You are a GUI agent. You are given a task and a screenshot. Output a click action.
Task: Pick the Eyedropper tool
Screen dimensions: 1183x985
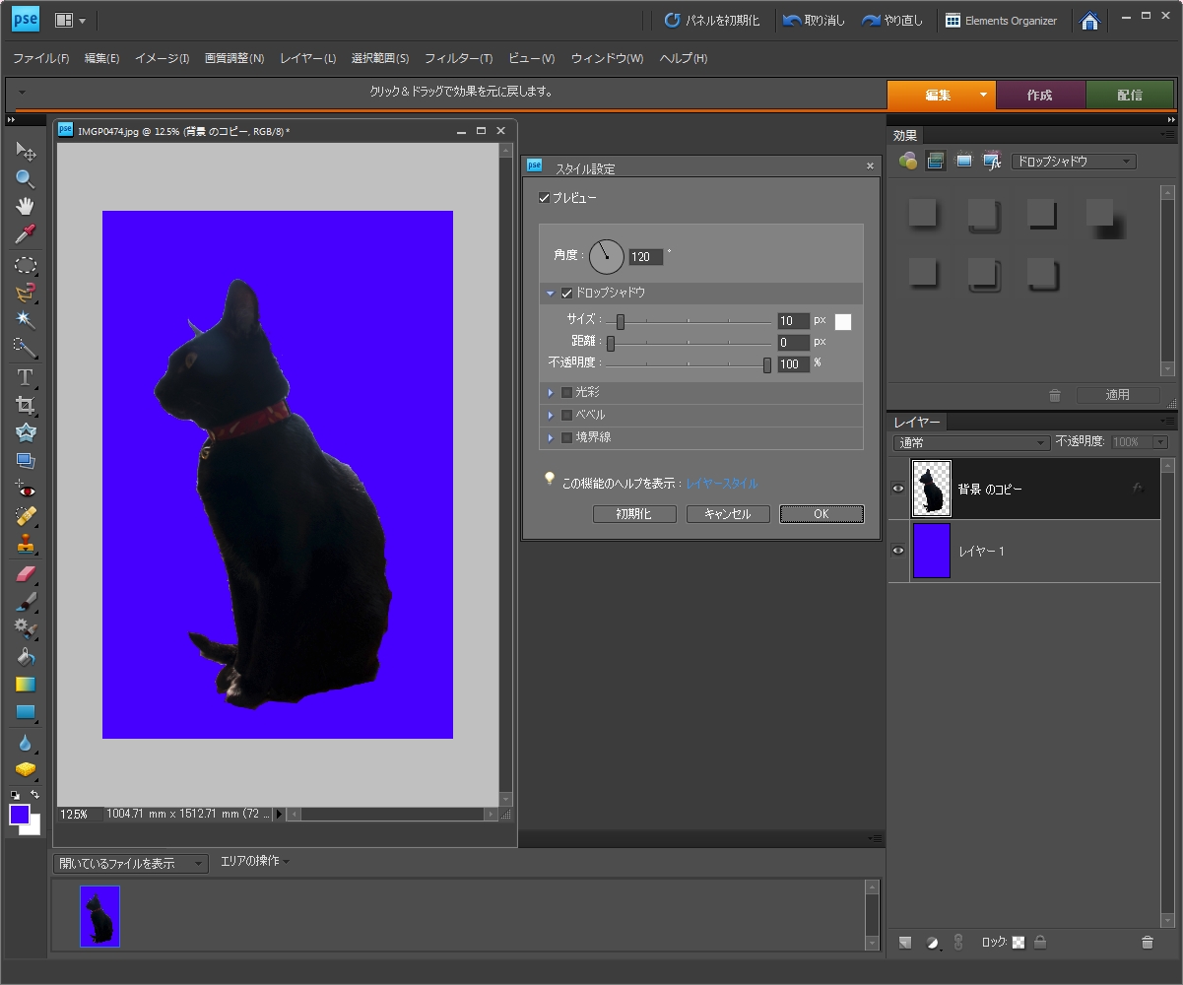[x=25, y=233]
